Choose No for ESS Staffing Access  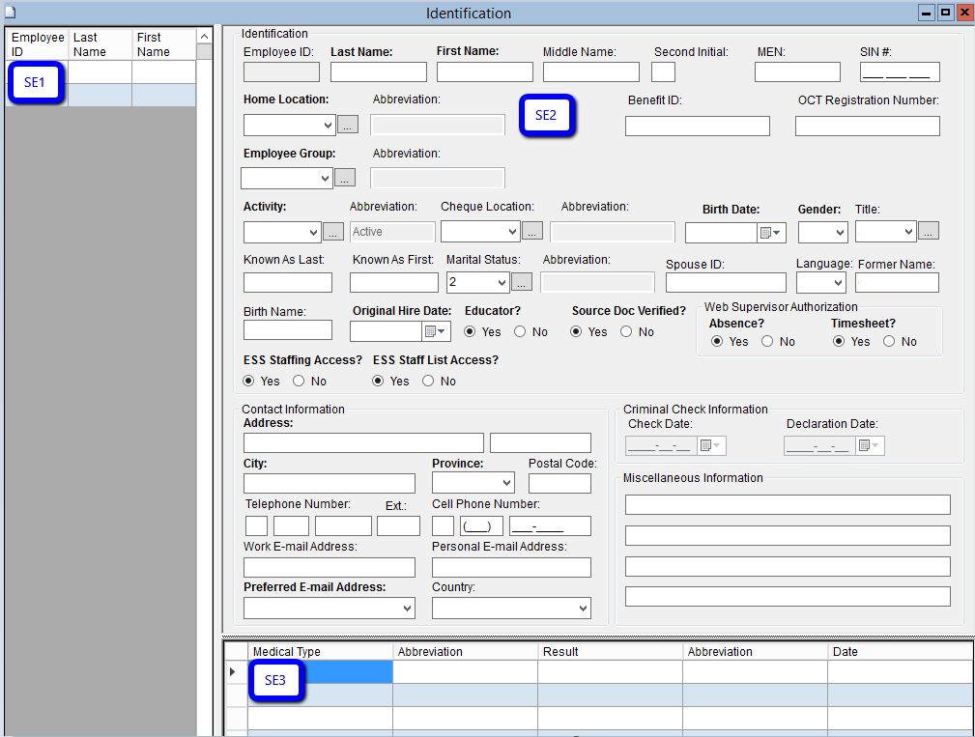click(299, 382)
